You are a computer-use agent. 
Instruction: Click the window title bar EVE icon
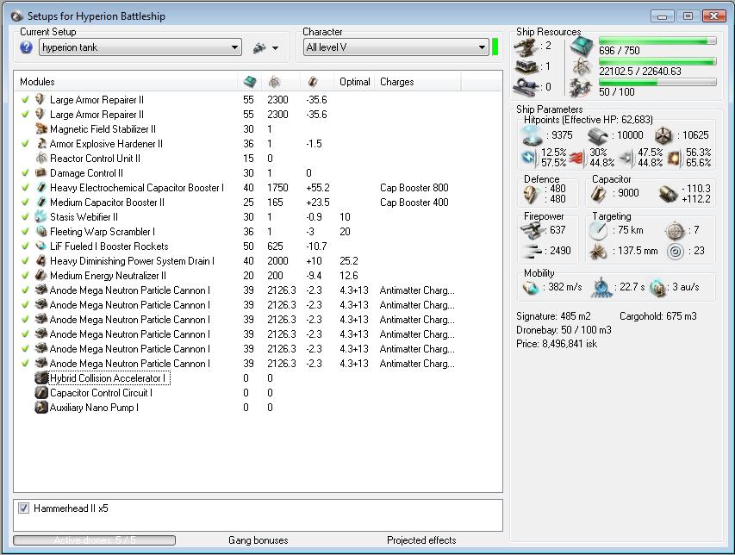tap(17, 16)
